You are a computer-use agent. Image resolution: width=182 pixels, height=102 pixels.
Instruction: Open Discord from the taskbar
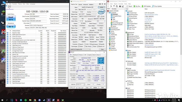39,100
